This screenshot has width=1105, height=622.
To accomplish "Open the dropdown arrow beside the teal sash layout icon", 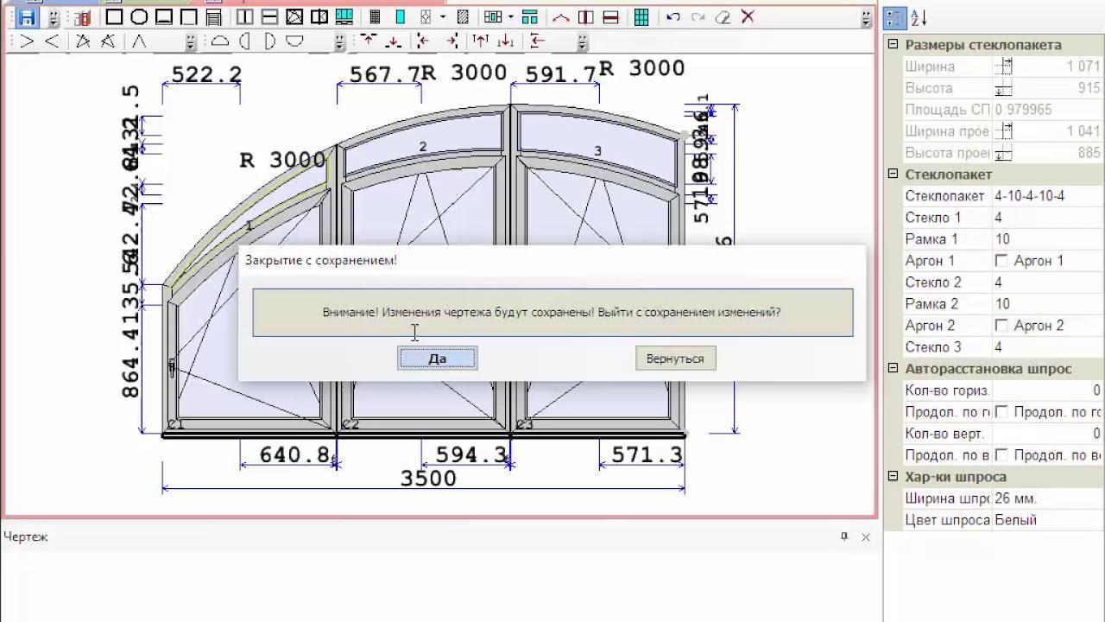I will [x=511, y=17].
